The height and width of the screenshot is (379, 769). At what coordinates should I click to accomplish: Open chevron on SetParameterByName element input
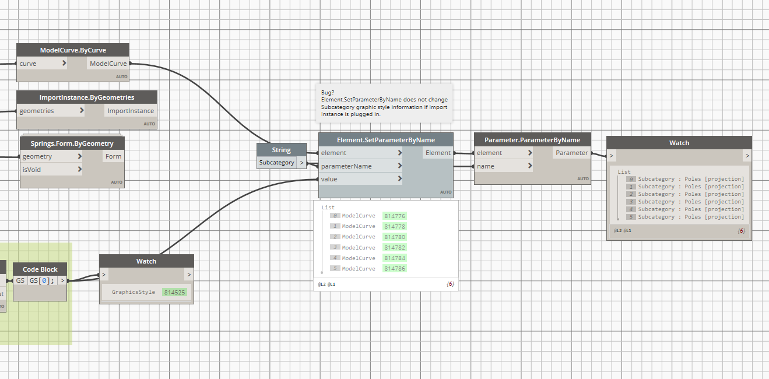tap(399, 153)
